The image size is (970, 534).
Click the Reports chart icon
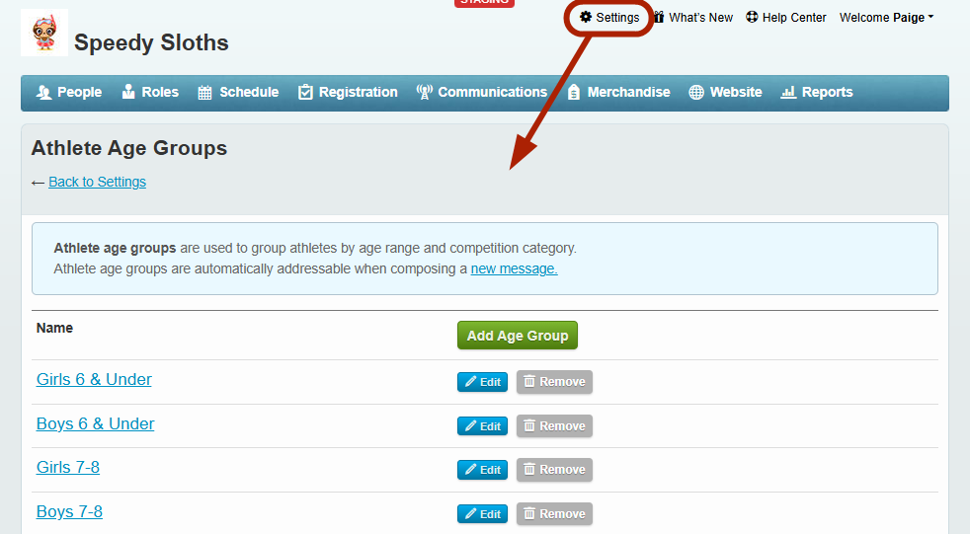(788, 92)
